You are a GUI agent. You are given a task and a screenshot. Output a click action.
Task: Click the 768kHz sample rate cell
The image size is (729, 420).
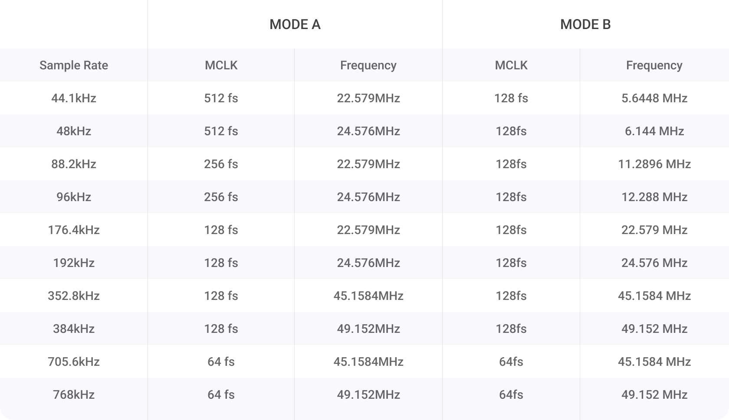pos(74,394)
